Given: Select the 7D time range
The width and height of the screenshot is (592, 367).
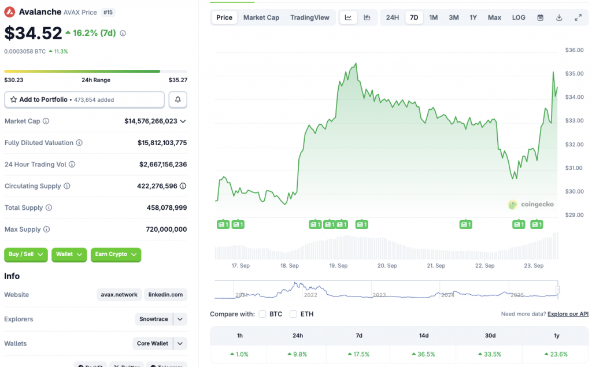Looking at the screenshot, I should (414, 17).
